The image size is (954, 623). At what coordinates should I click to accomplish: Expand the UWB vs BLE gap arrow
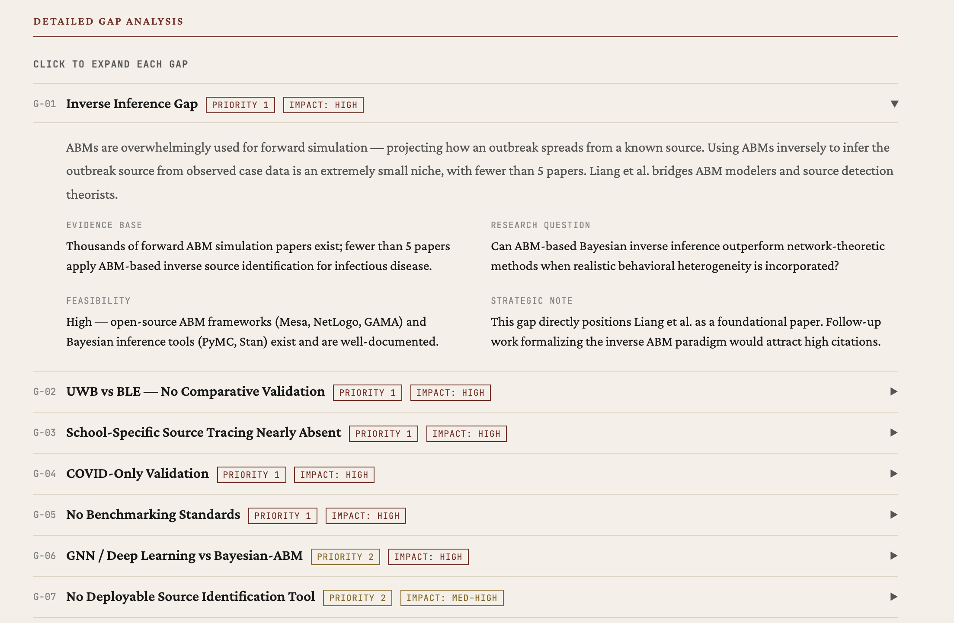[x=893, y=391]
